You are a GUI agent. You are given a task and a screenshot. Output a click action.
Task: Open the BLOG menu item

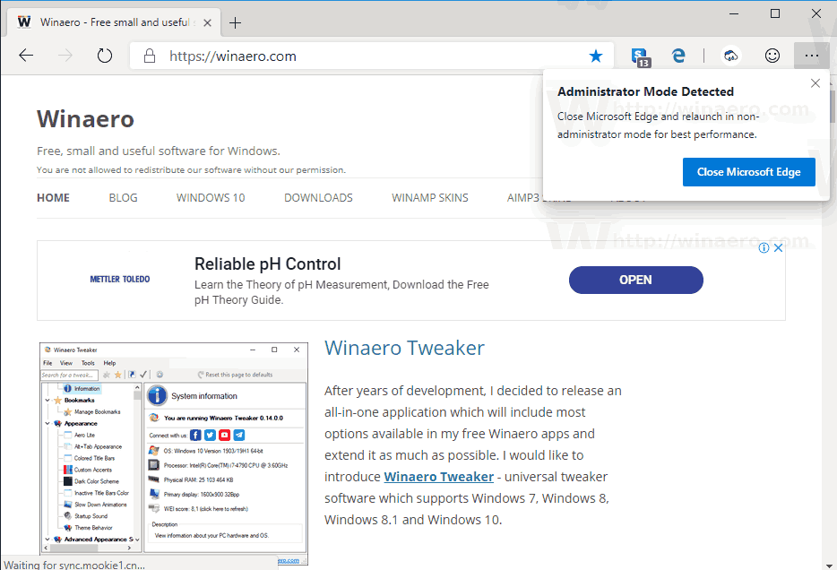pos(124,198)
